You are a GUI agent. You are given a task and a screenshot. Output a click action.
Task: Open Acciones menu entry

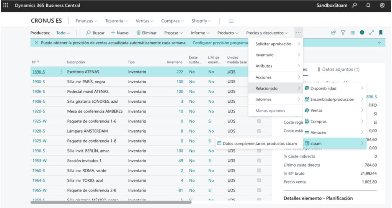coord(276,77)
